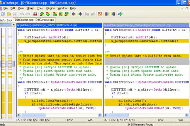Open the Tools menu
This screenshot has width=190, height=126.
[x=40, y=8]
